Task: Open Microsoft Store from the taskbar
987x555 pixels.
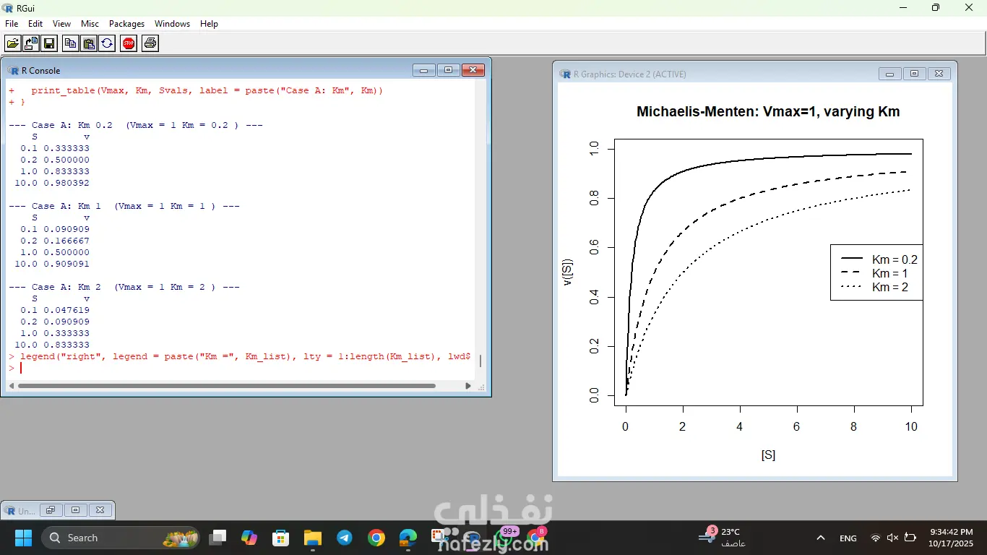Action: pyautogui.click(x=281, y=538)
